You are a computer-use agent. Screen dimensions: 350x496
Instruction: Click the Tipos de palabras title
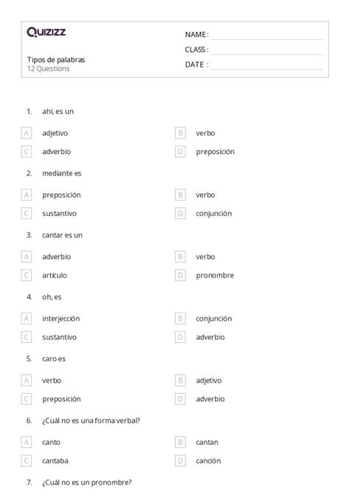pyautogui.click(x=56, y=60)
